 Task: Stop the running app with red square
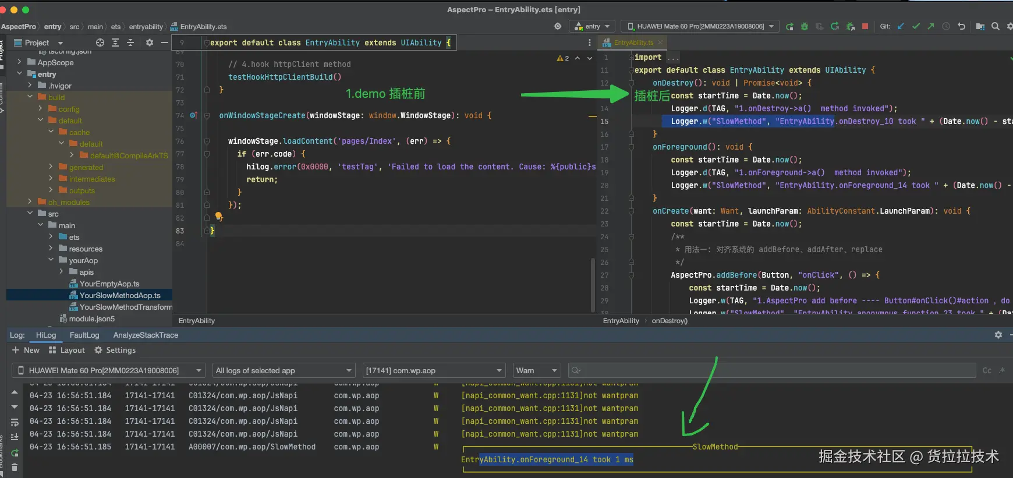[x=865, y=26]
